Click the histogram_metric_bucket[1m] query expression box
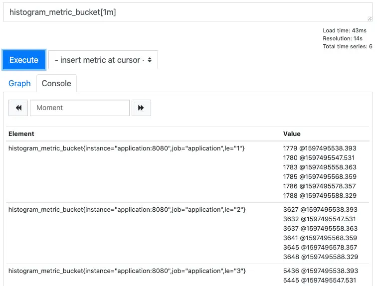The image size is (380, 286). click(188, 12)
